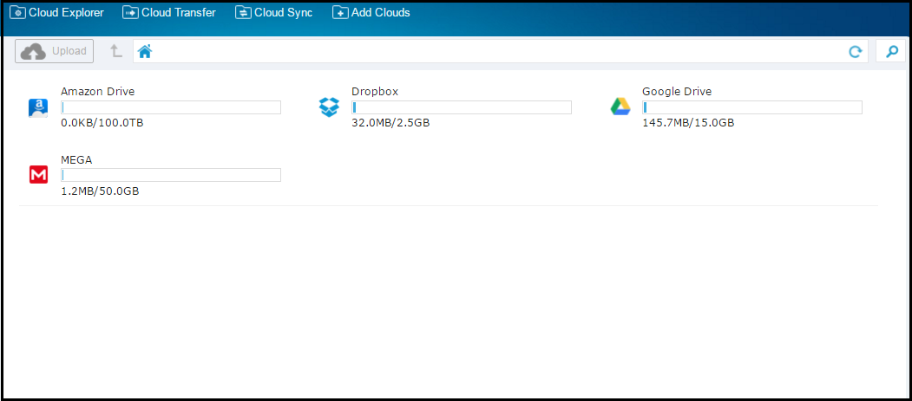Image resolution: width=912 pixels, height=401 pixels.
Task: Click the Google Drive storage usage bar
Action: (x=752, y=107)
